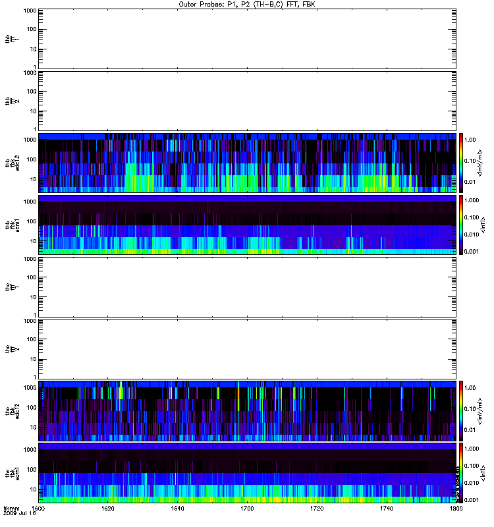Click the <|mV/m|> unit label of thb edc12
494x527 pixels.
480,163
